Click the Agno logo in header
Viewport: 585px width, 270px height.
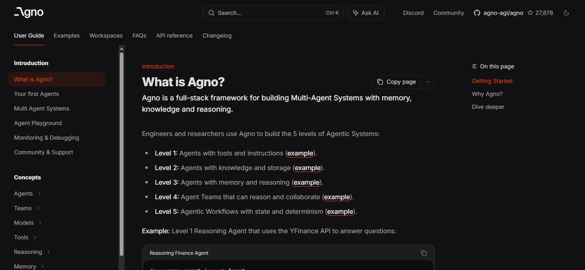coord(29,13)
